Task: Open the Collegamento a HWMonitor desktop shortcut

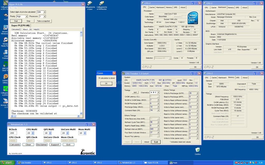Action: pos(102,5)
